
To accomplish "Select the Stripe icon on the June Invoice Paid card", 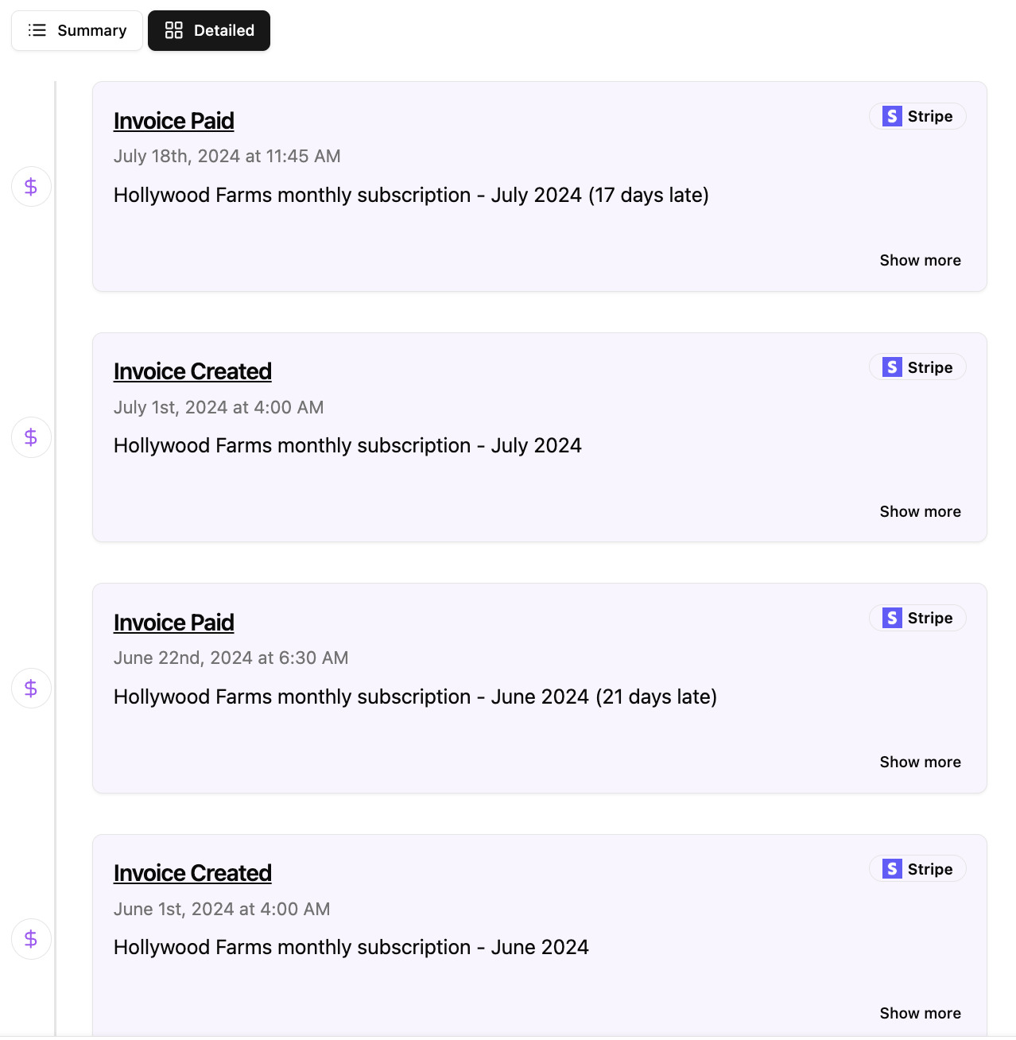I will 891,617.
